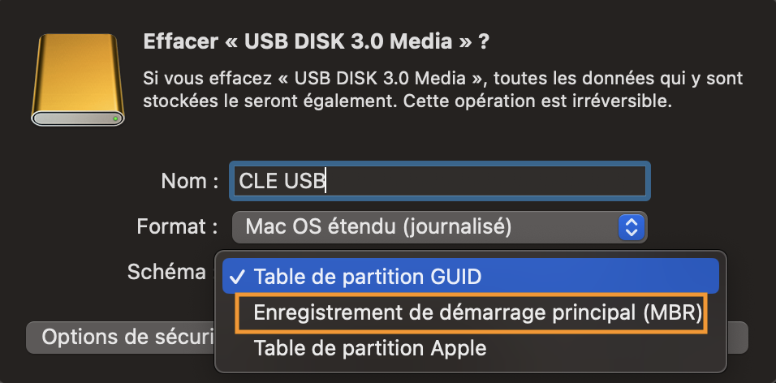
Task: Click the partially hidden button right of the menu
Action: coord(737,337)
